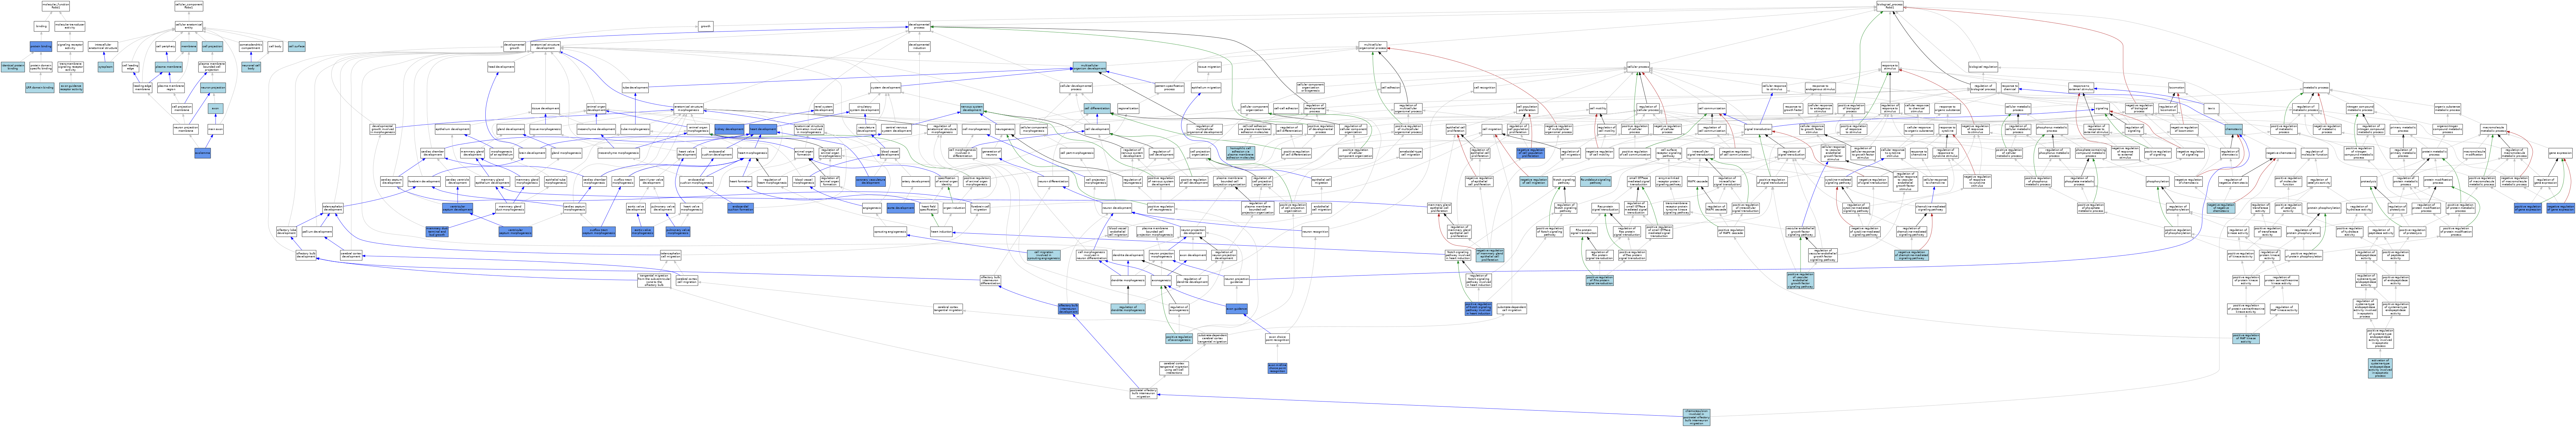
Task: Click the 'tube development' node
Action: pos(635,88)
